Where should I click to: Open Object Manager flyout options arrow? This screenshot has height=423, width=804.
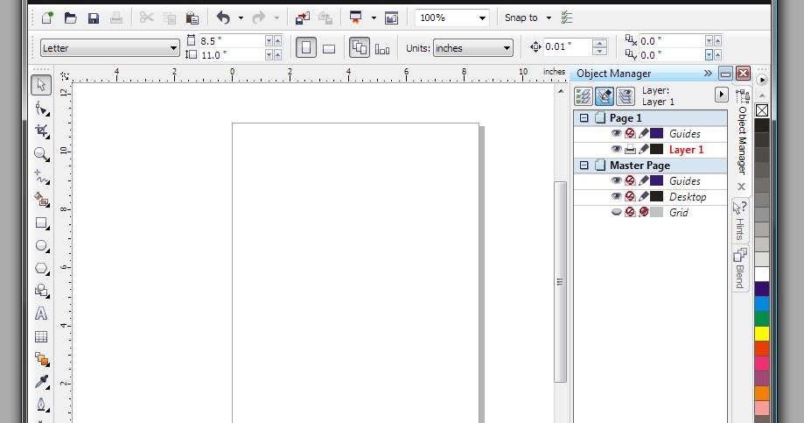pyautogui.click(x=721, y=95)
